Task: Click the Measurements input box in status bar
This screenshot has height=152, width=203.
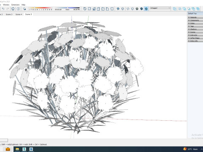Action: click(4, 140)
